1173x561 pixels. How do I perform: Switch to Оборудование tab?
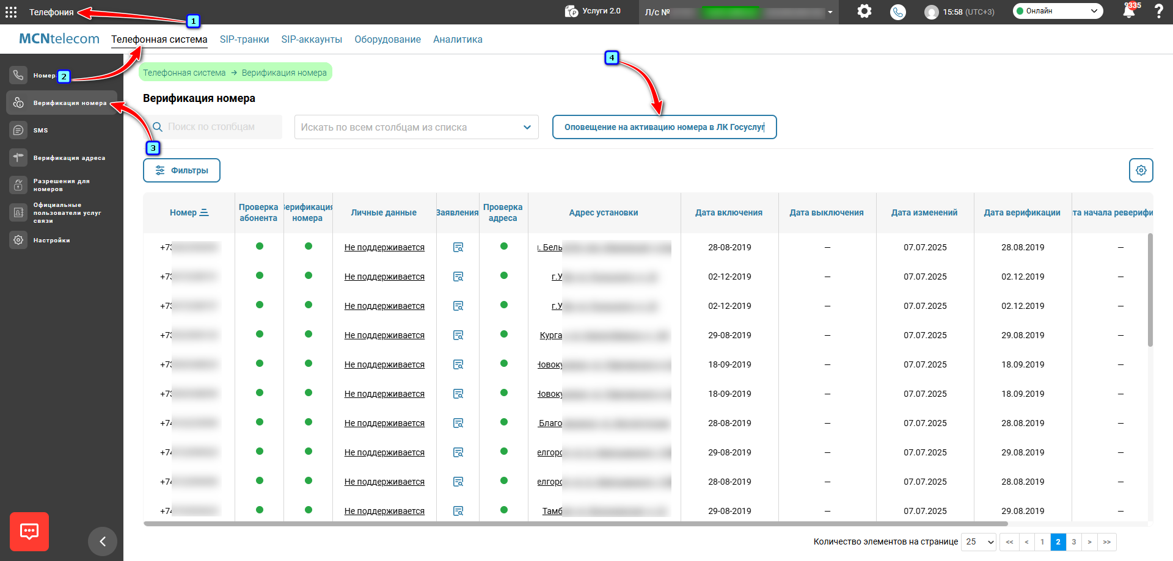[387, 39]
